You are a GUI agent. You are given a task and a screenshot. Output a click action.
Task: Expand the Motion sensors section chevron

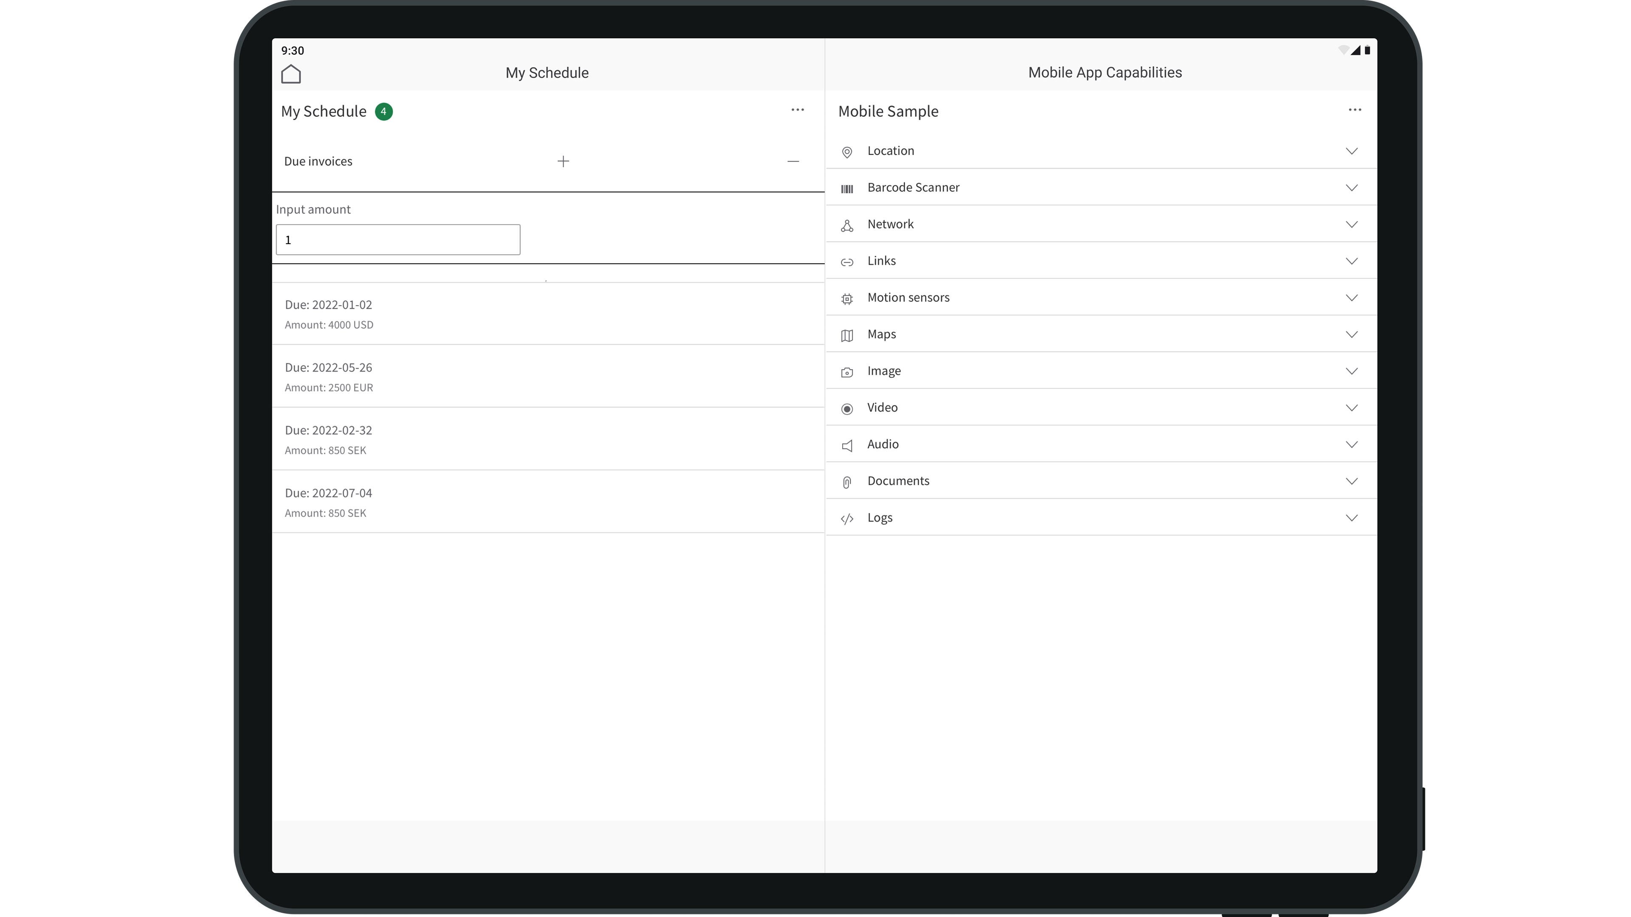(1352, 298)
